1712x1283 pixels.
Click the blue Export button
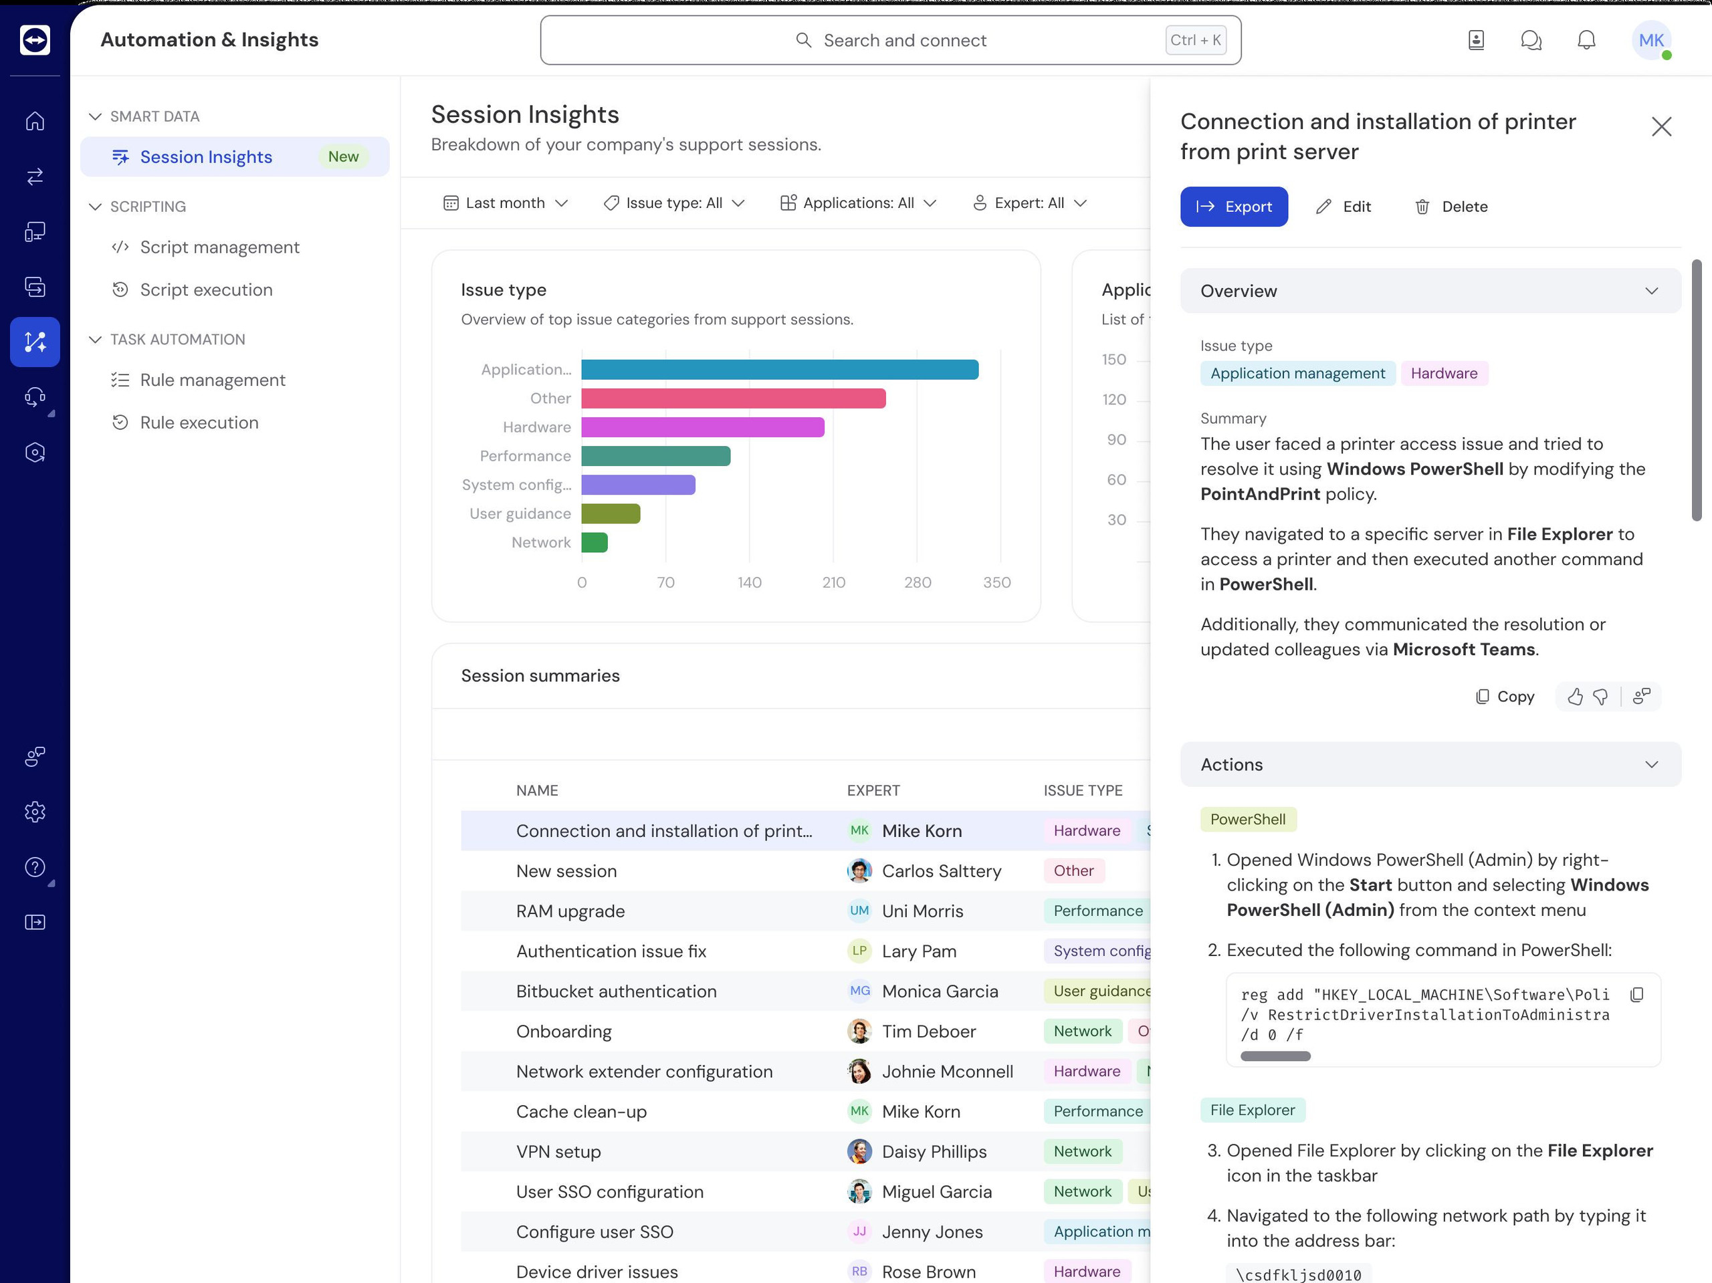[x=1234, y=207]
